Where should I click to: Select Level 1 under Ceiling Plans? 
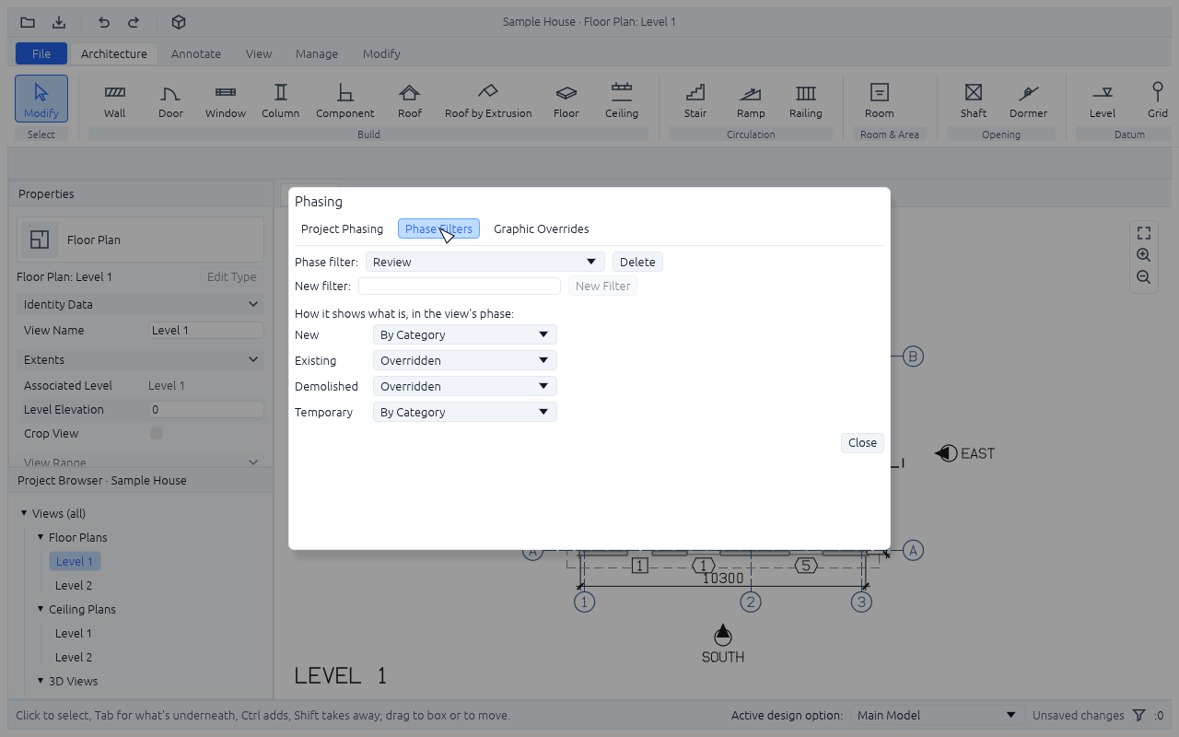(74, 633)
